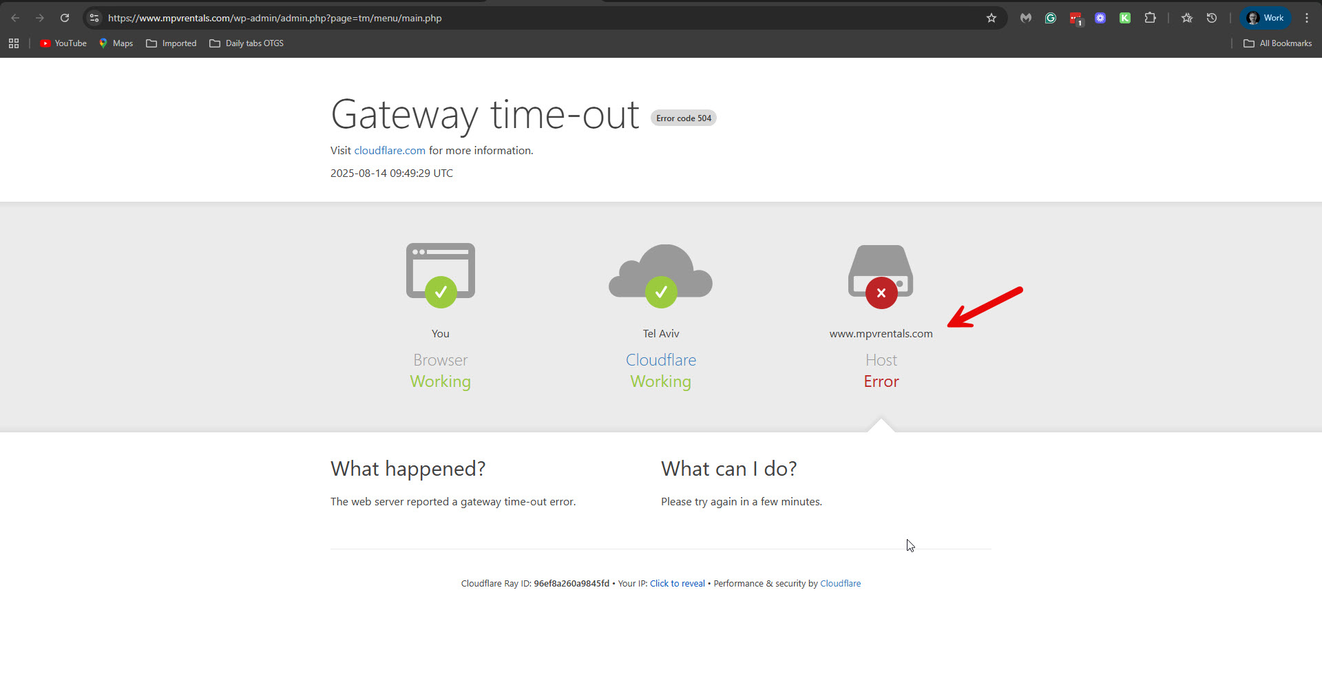This screenshot has height=685, width=1322.
Task: Open the Work profile button
Action: coord(1266,18)
